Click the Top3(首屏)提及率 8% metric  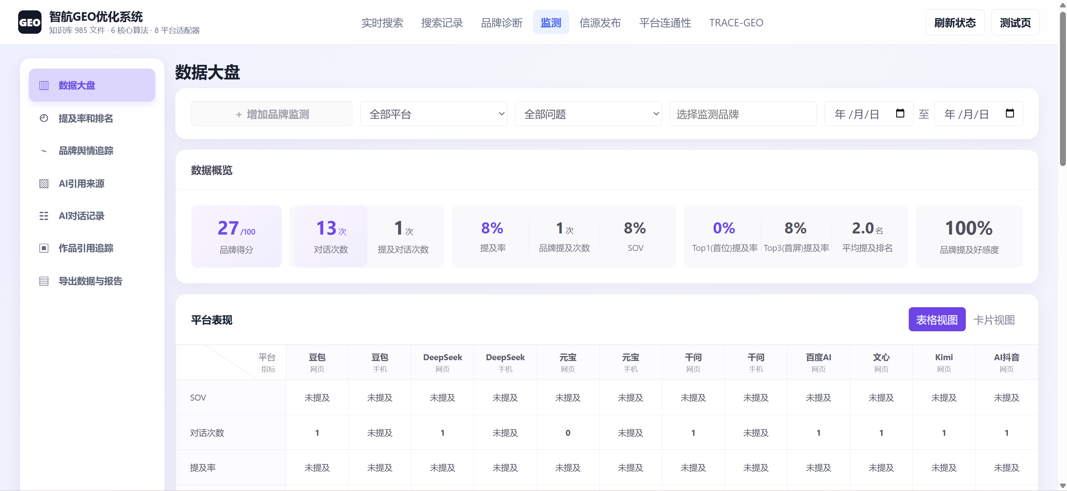click(x=796, y=236)
